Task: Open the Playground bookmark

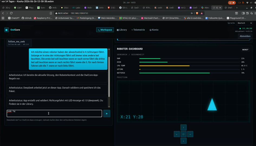Action: pos(236,18)
